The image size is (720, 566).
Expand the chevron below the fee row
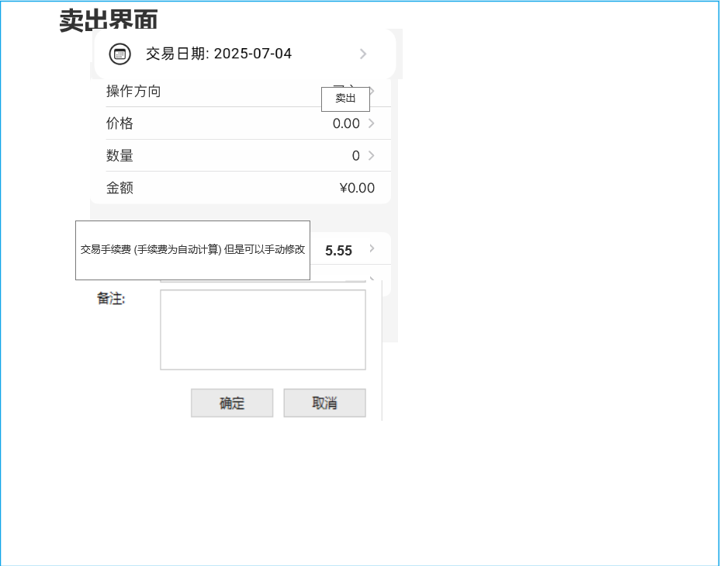coord(371,278)
